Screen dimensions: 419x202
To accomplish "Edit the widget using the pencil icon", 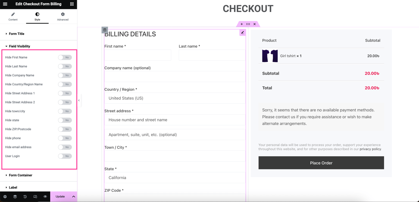I will tap(243, 32).
